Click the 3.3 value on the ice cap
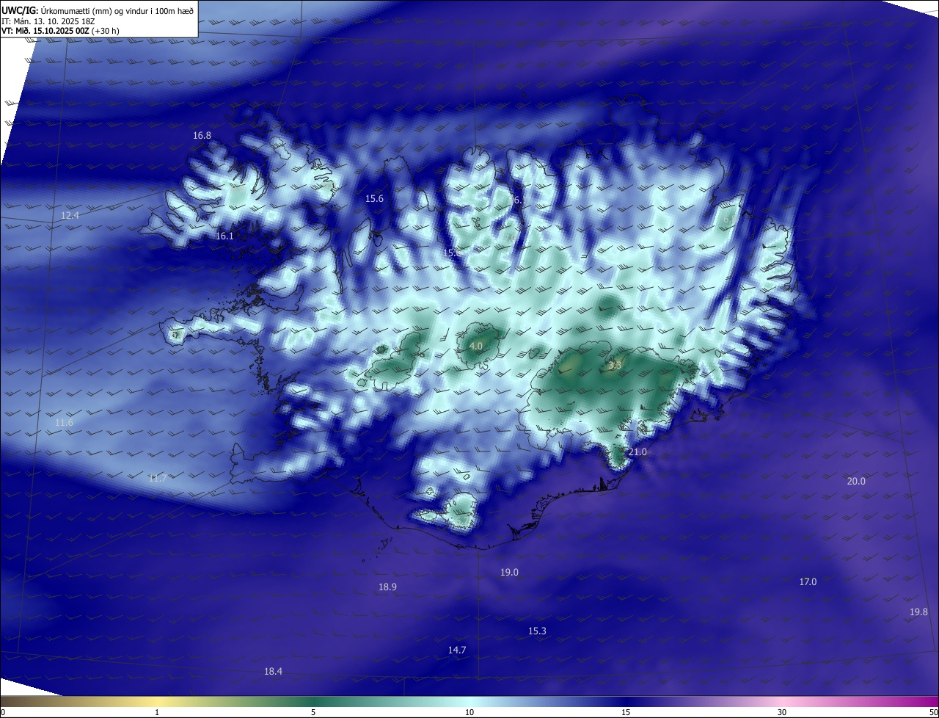 click(615, 365)
